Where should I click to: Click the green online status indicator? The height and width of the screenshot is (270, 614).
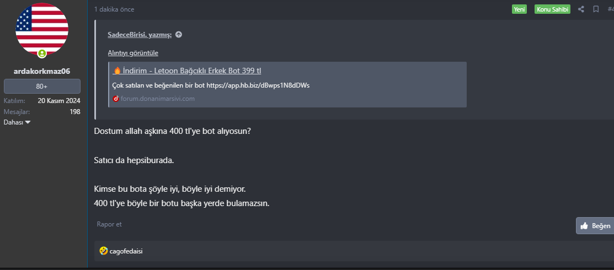click(42, 53)
